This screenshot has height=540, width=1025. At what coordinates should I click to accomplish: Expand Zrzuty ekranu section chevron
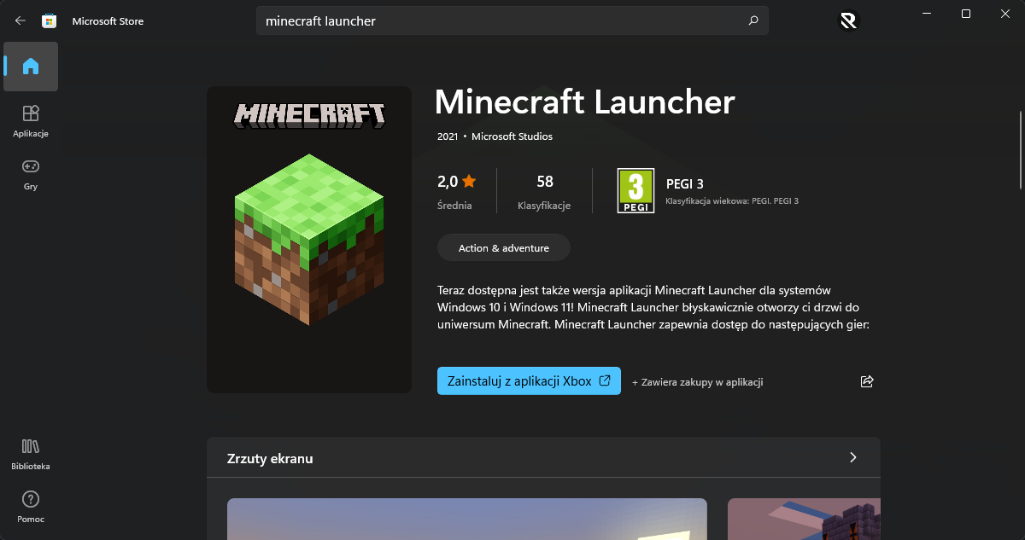coord(852,458)
